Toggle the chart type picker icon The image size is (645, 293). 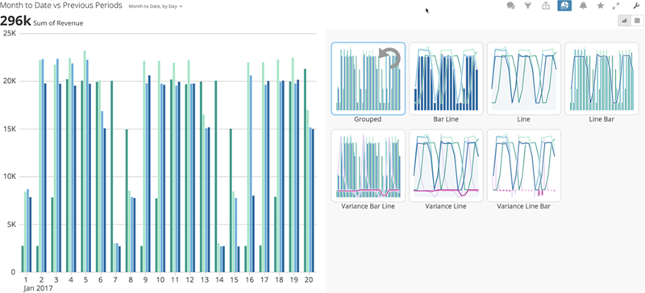click(564, 6)
